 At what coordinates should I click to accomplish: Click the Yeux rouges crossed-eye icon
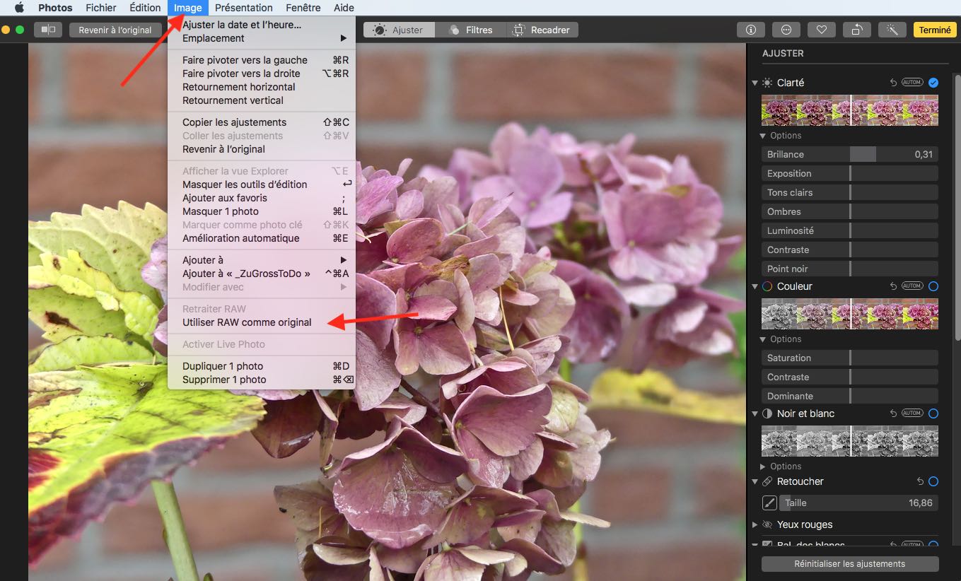(767, 524)
